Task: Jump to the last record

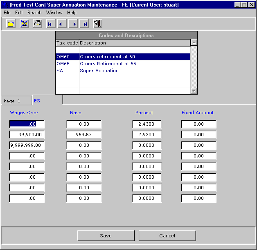Action: coord(85,24)
